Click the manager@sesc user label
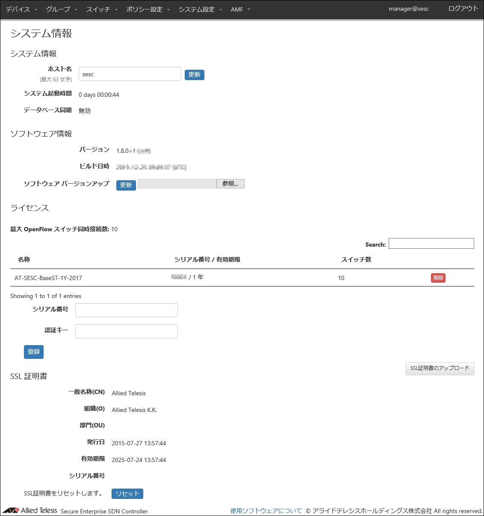The image size is (484, 516). (409, 9)
